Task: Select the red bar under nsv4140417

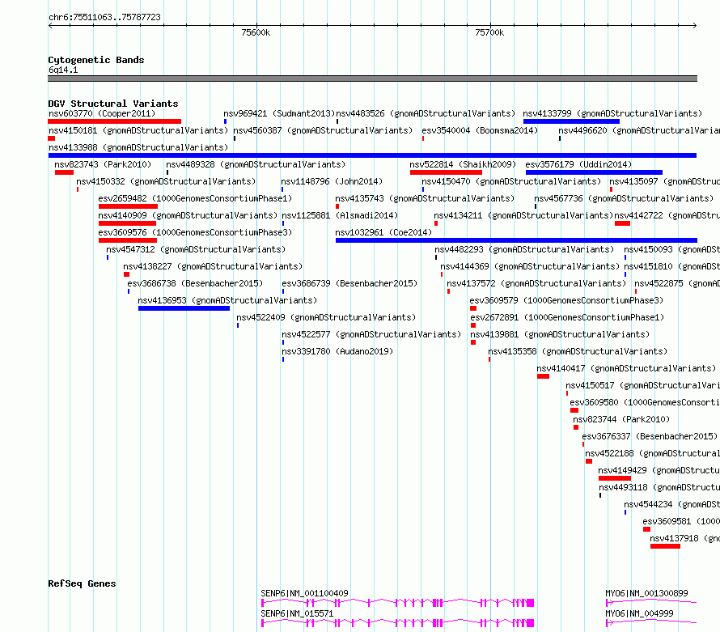Action: tap(543, 376)
